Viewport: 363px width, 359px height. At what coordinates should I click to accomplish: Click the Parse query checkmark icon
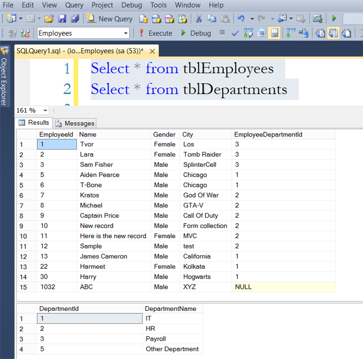pos(235,33)
